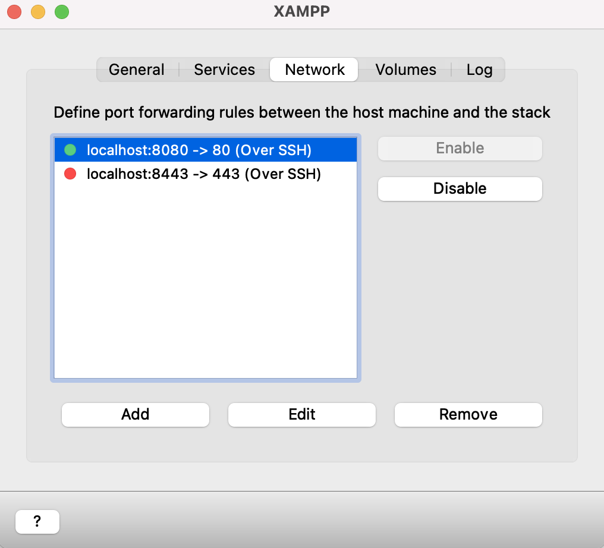Remove the selected forwarding rule
Image resolution: width=604 pixels, height=548 pixels.
click(468, 415)
